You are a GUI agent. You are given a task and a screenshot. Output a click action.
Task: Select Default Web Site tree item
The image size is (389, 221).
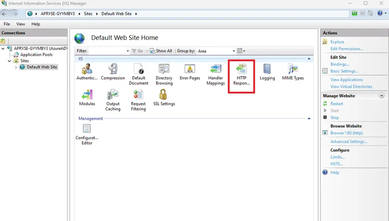click(42, 67)
